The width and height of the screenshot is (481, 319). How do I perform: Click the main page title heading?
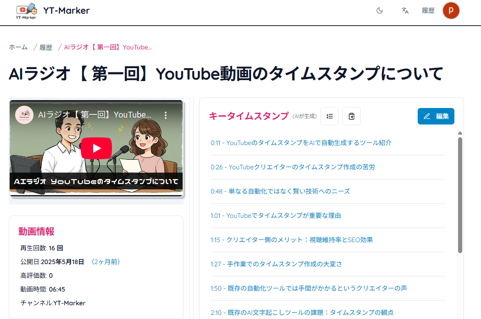[226, 74]
